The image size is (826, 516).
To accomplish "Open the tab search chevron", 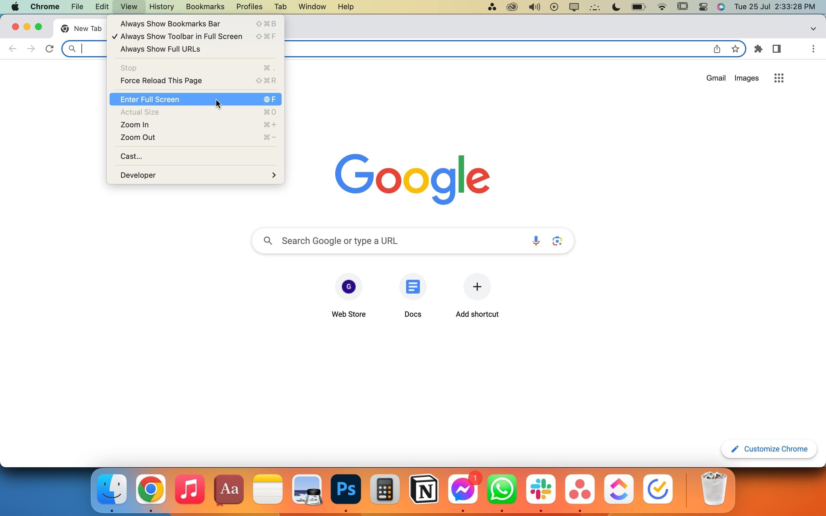I will tap(813, 28).
